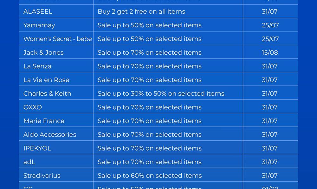Click the 25/07 date in the Yamamay row
Image resolution: width=317 pixels, height=189 pixels.
coord(270,25)
